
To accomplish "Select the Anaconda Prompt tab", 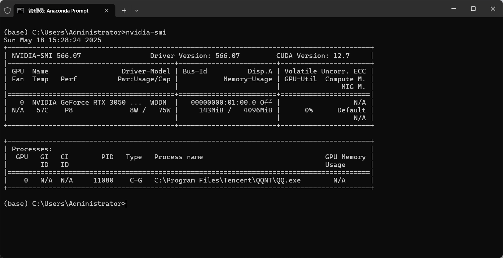I will (64, 10).
